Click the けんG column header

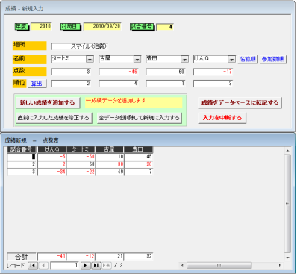pyautogui.click(x=51, y=149)
